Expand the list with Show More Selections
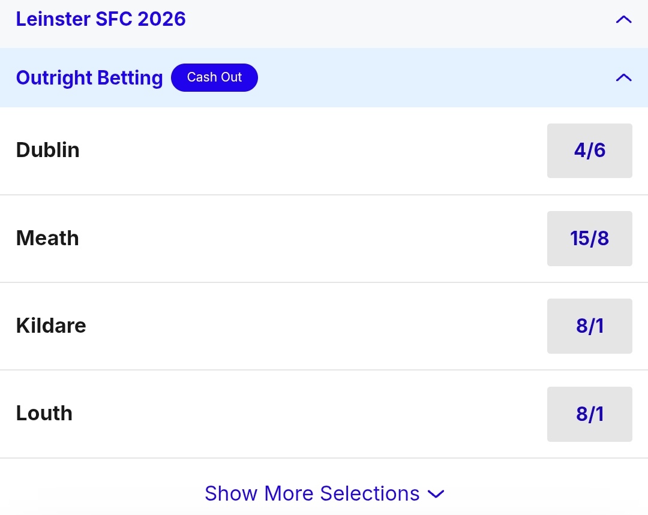 (x=312, y=493)
